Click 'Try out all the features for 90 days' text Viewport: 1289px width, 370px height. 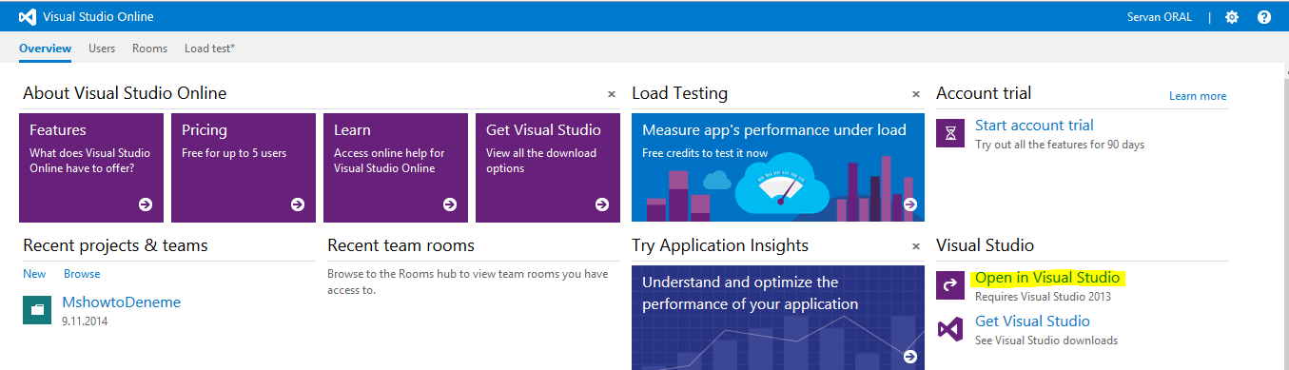1060,145
